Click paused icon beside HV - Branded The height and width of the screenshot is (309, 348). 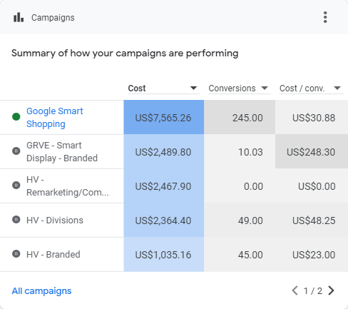tap(16, 253)
